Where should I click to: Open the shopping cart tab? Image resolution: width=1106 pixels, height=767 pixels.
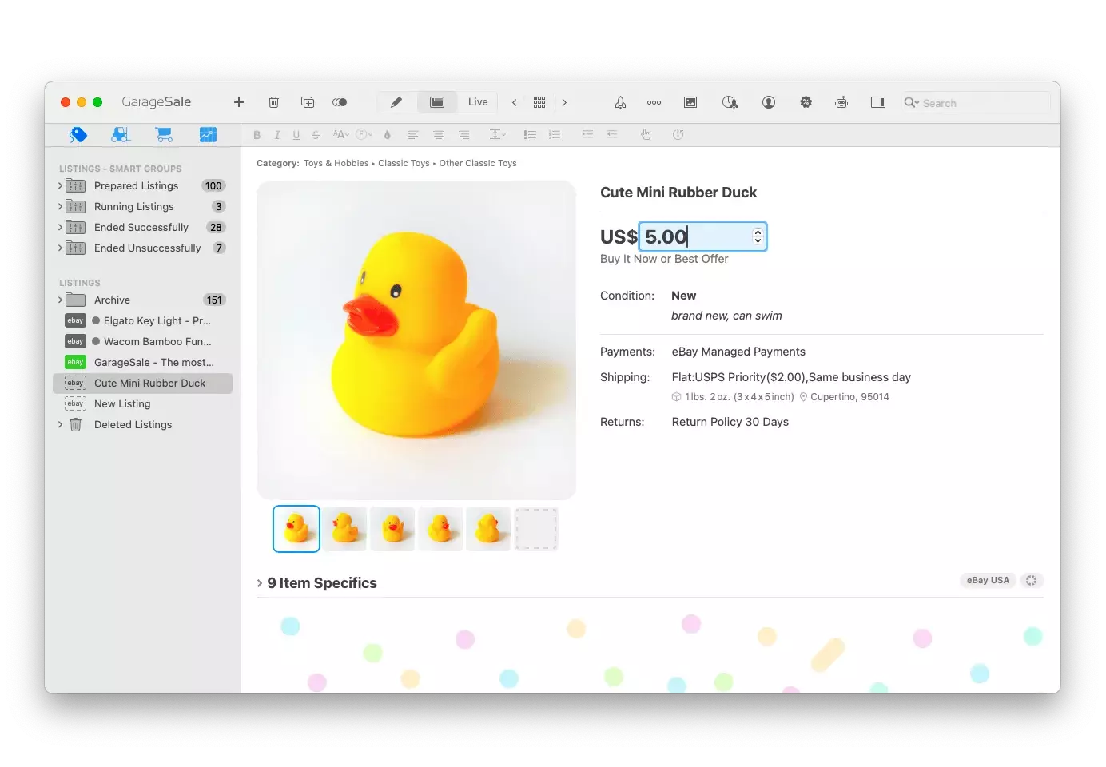click(164, 135)
